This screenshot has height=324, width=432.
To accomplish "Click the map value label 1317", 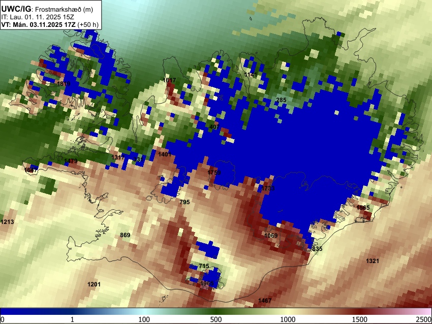I will click(x=118, y=157).
